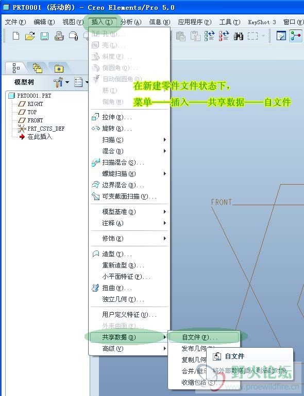The width and height of the screenshot is (304, 396).
Task: Click the swept blend icon beside 扫描混合
Action: [96, 162]
